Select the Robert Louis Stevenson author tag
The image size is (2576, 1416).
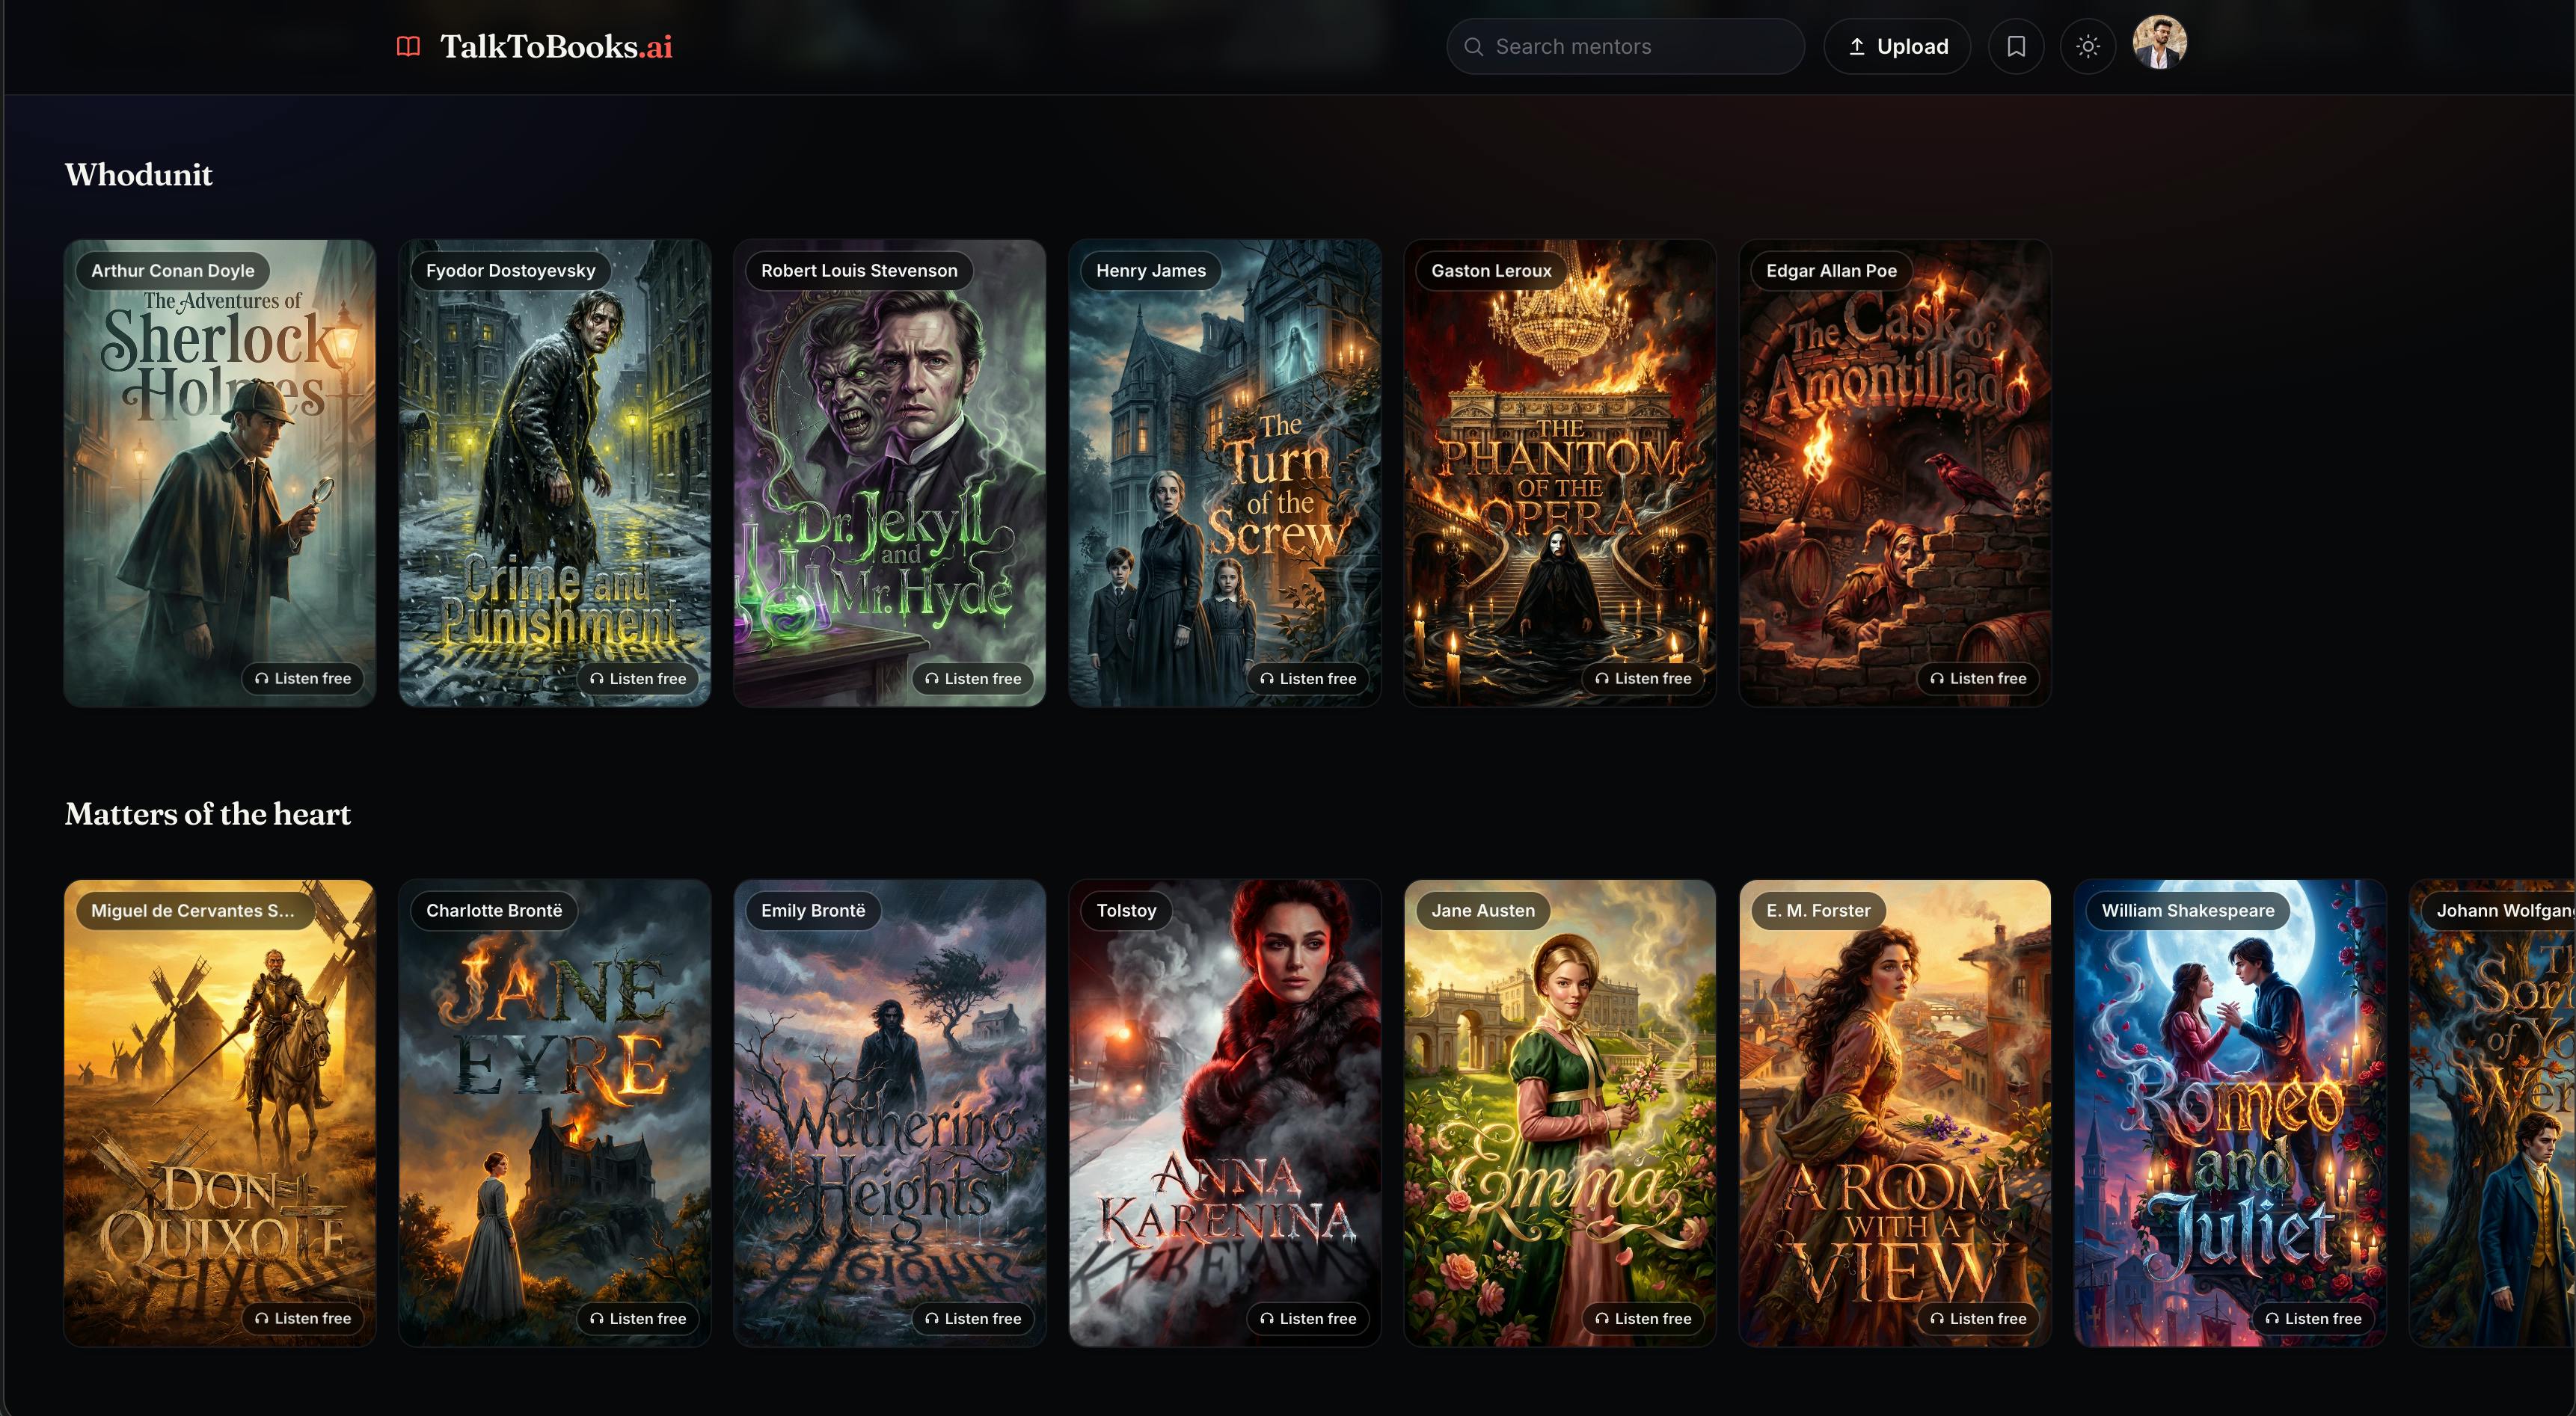[x=859, y=271]
